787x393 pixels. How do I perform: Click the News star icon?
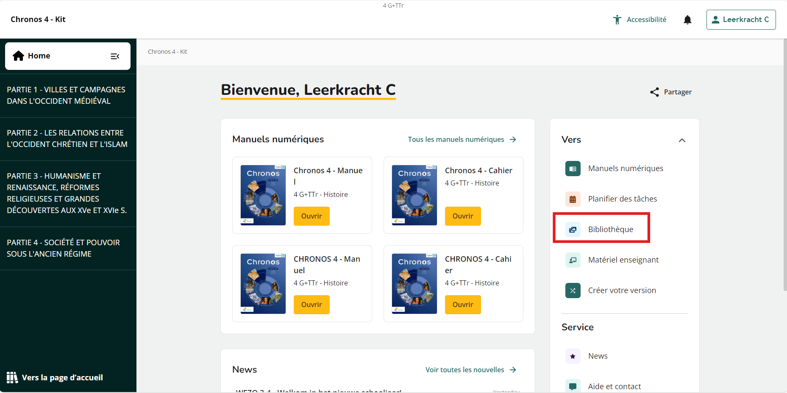tap(573, 356)
